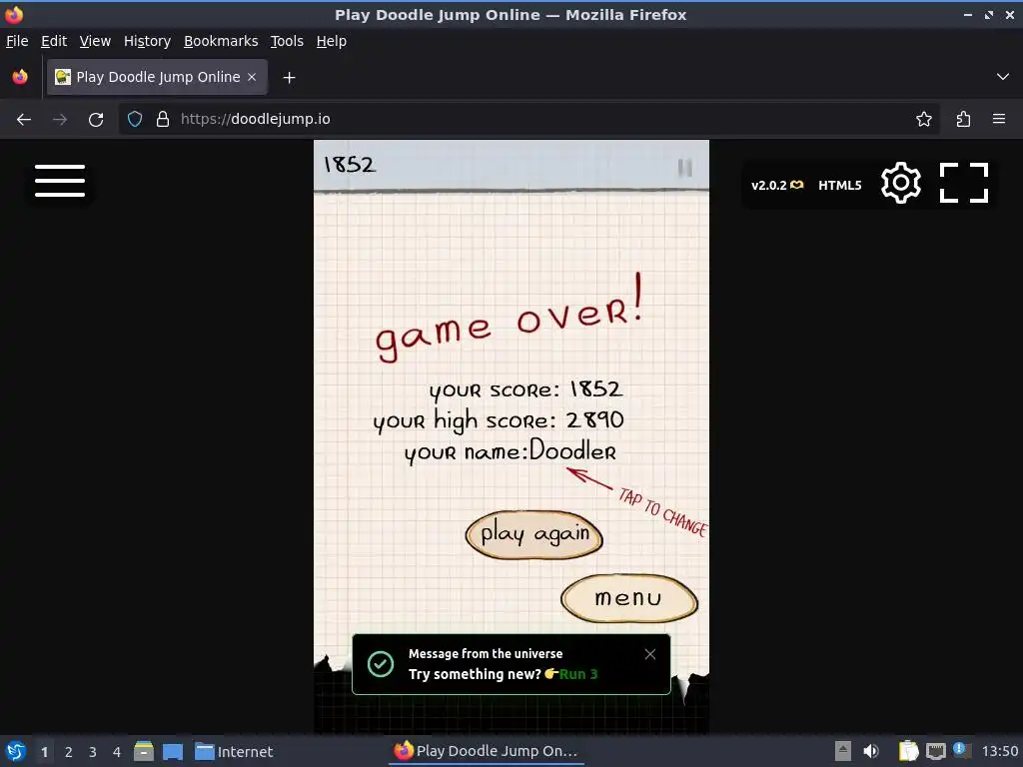Open the file manager icon in the taskbar
This screenshot has width=1023, height=767.
[144, 751]
